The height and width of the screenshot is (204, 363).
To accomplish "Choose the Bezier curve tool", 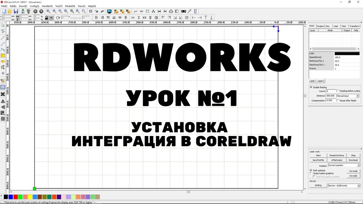I will point(3,50).
